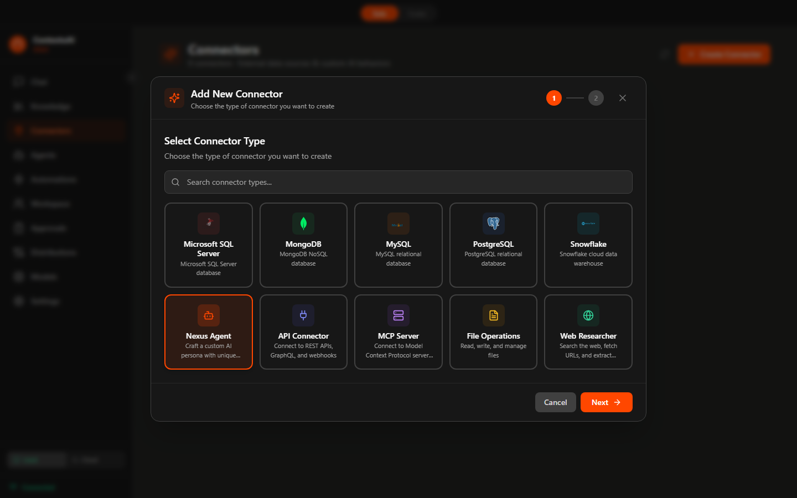Screen dimensions: 797x498
Task: Select the Microsoft SQL Server connector icon
Action: coord(209,224)
